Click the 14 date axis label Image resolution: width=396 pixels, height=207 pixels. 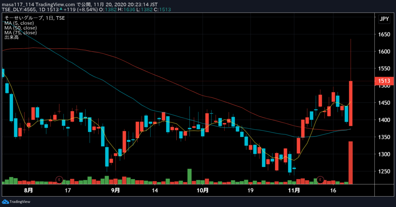coord(155,190)
